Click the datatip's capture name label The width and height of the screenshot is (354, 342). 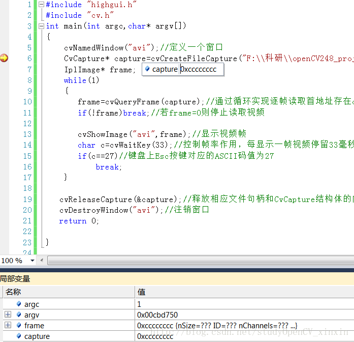[x=165, y=69]
